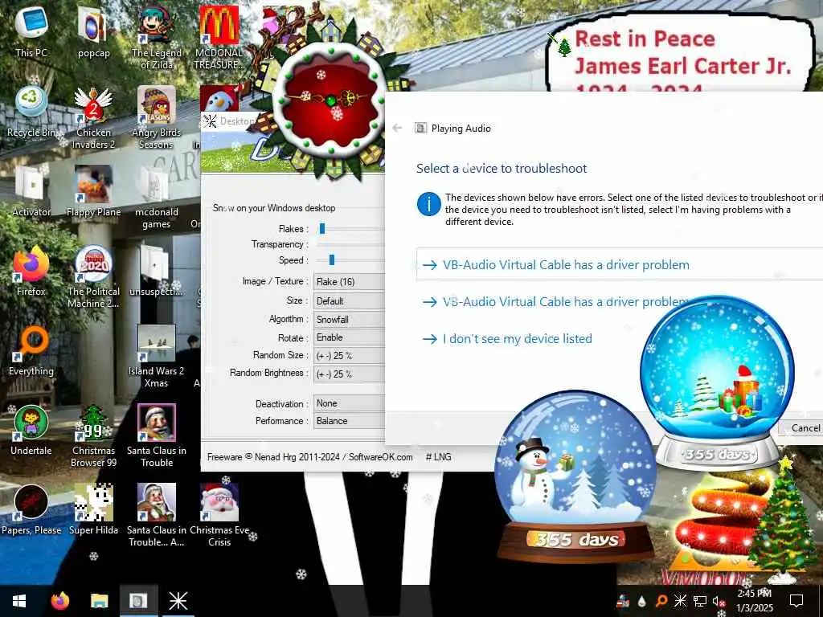This screenshot has height=617, width=823.
Task: Open the Recycle Bin
Action: pos(31,111)
